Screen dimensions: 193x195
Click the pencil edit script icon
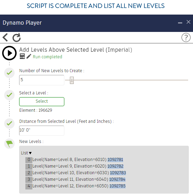coord(29,56)
